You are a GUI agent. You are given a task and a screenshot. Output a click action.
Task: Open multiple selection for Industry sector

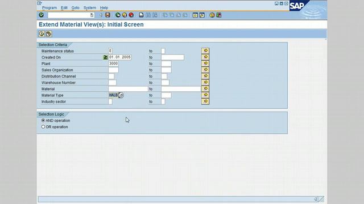205,101
